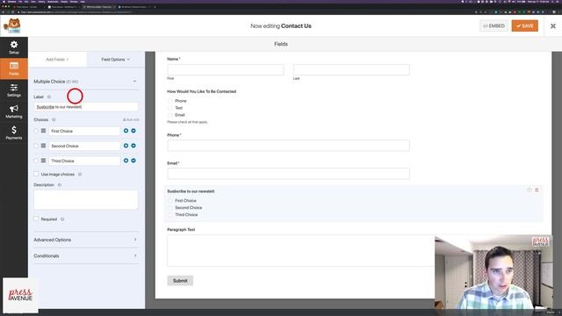Click the drag handle for First Choice
562x316 pixels.
click(x=43, y=131)
